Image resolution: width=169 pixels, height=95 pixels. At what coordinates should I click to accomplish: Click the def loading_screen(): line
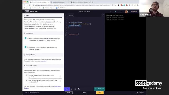click(x=75, y=22)
